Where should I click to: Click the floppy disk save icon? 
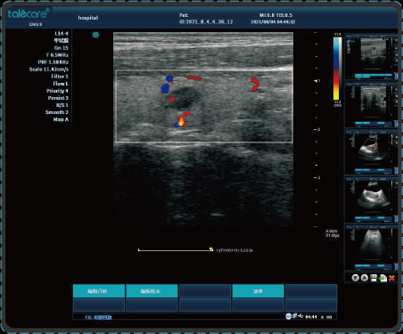click(374, 278)
